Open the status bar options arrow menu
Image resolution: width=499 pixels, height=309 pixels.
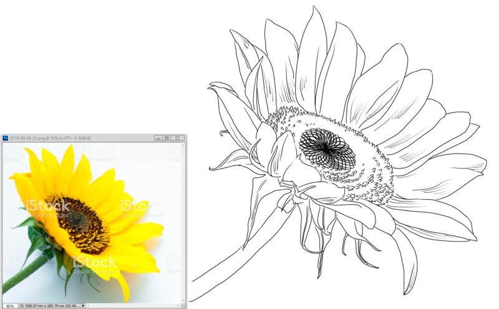click(84, 306)
